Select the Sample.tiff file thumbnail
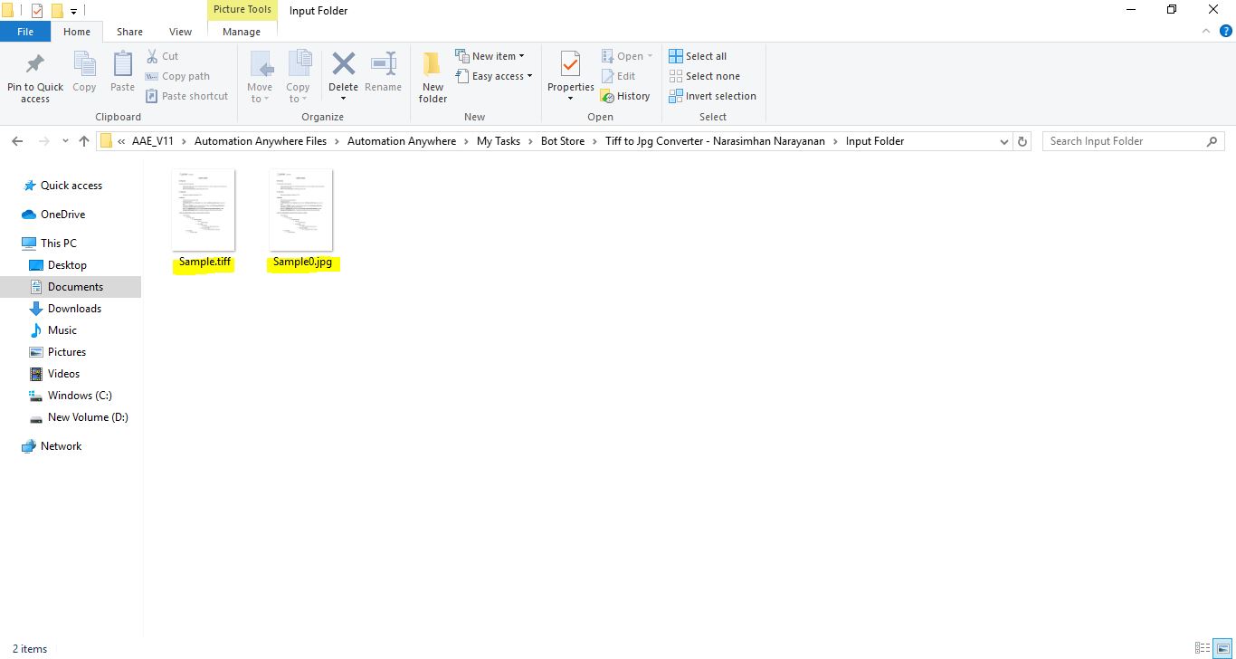 click(204, 210)
